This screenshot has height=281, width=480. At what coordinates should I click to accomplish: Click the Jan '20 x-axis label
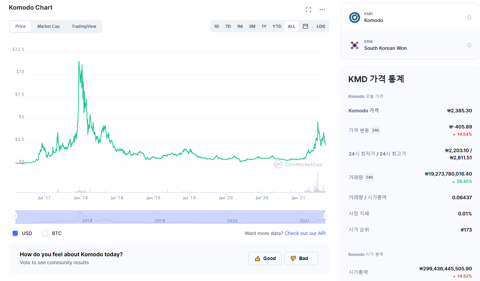pyautogui.click(x=226, y=198)
